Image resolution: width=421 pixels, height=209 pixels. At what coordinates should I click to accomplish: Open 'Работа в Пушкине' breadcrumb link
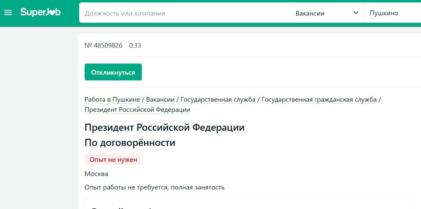tap(112, 99)
